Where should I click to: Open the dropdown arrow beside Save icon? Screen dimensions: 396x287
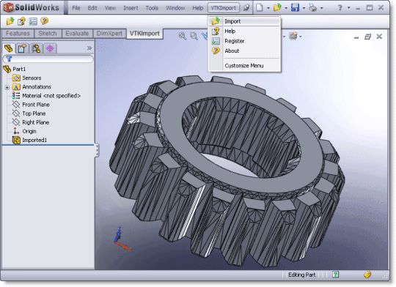[x=304, y=8]
